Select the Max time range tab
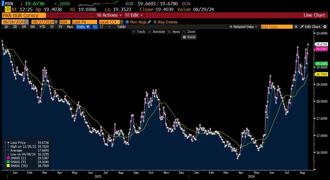The width and height of the screenshot is (330, 180). click(x=70, y=27)
